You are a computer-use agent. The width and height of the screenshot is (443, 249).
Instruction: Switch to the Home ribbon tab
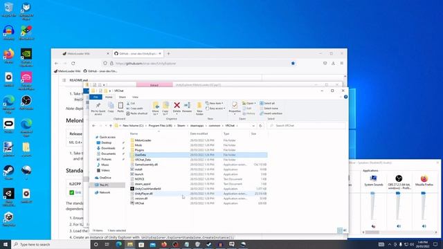tap(109, 97)
